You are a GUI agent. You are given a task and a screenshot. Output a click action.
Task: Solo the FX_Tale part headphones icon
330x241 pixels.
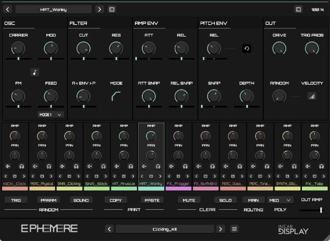click(321, 166)
